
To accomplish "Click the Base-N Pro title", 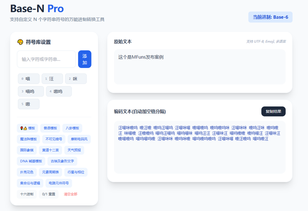I will [37, 8].
